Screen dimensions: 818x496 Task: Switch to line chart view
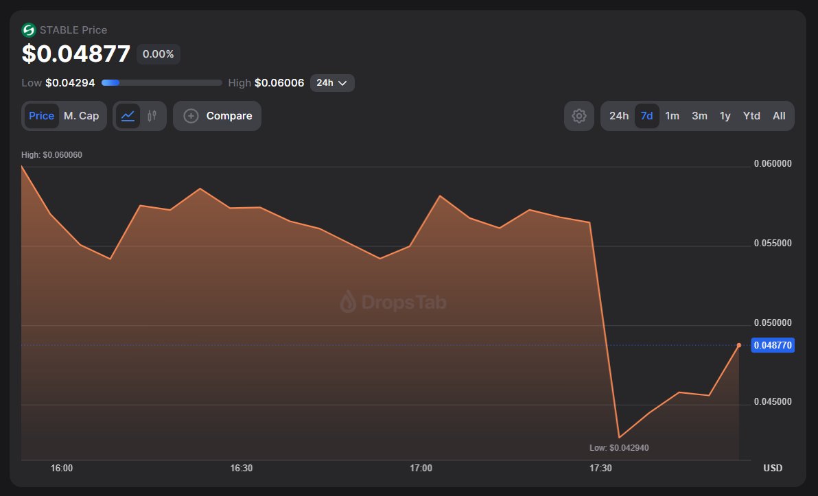click(128, 116)
